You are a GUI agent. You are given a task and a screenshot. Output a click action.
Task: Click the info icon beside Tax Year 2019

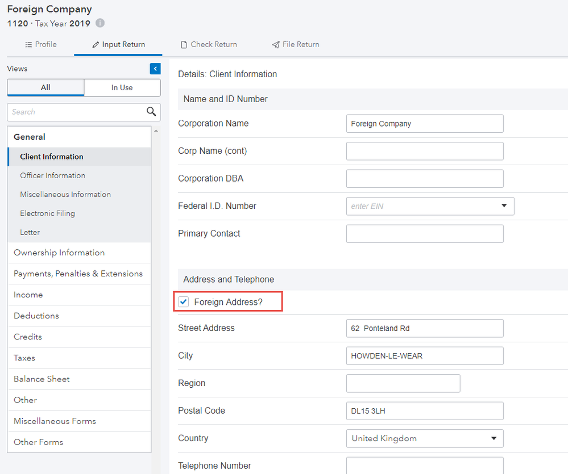pyautogui.click(x=100, y=23)
